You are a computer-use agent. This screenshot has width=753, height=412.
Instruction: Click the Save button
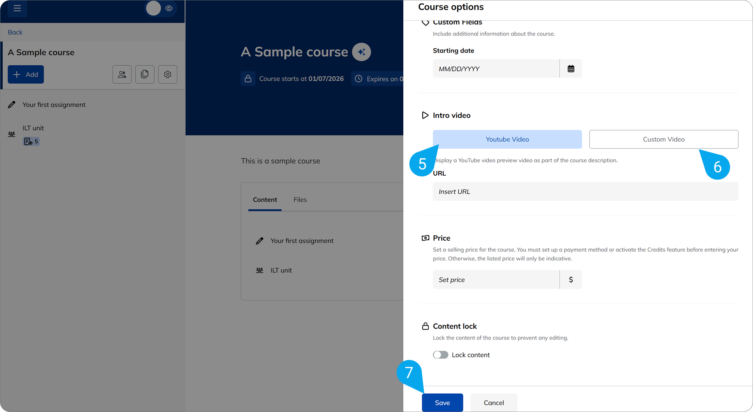pyautogui.click(x=442, y=403)
